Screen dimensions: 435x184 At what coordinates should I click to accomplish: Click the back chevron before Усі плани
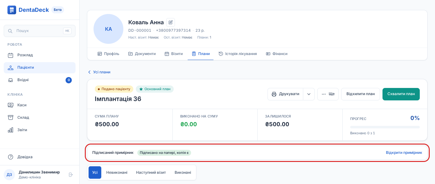(x=89, y=72)
